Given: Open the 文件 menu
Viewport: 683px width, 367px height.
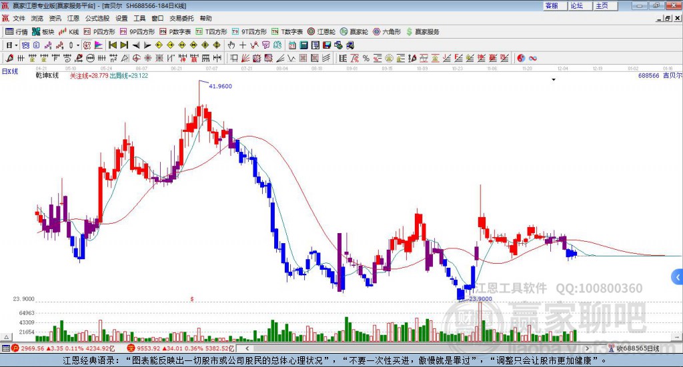Looking at the screenshot, I should point(19,18).
